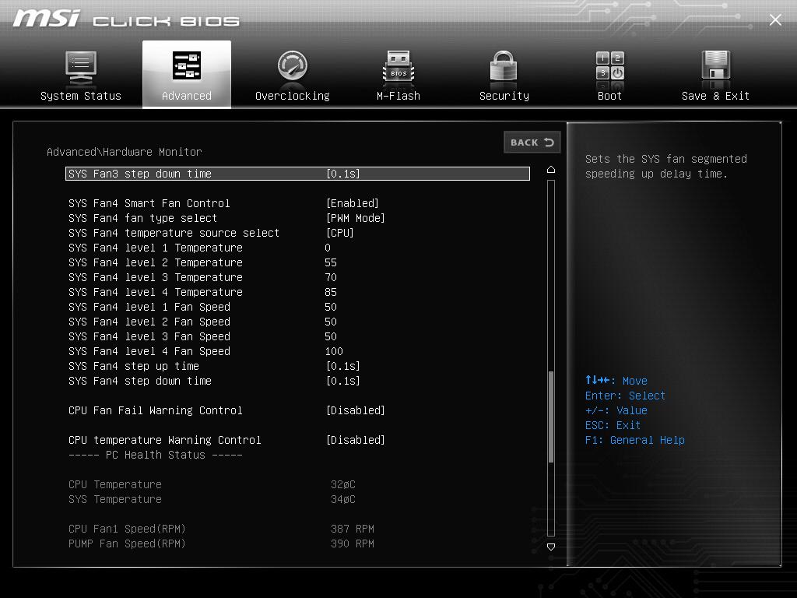This screenshot has width=797, height=598.
Task: Open the Overclocking gauge icon
Action: click(x=293, y=65)
